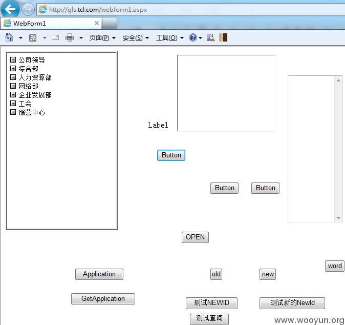Click the Read mail icon

[x=55, y=37]
